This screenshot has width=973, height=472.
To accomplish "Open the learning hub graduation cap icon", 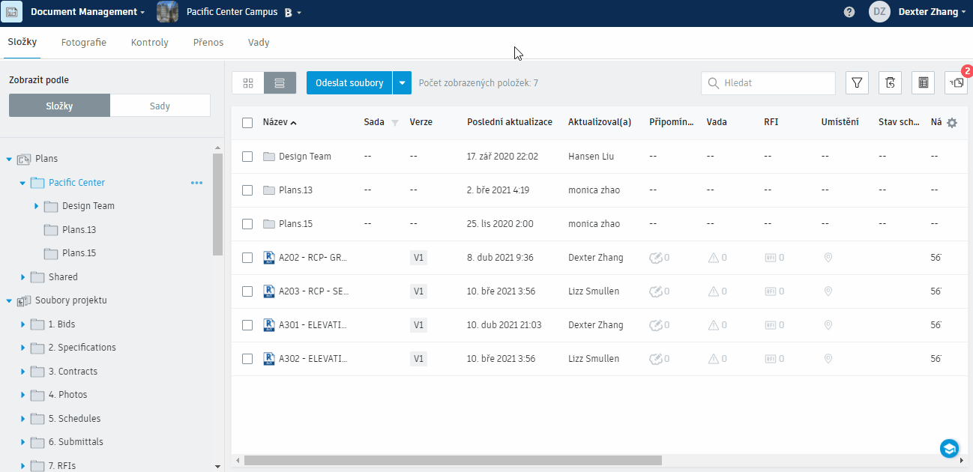I will pos(950,448).
